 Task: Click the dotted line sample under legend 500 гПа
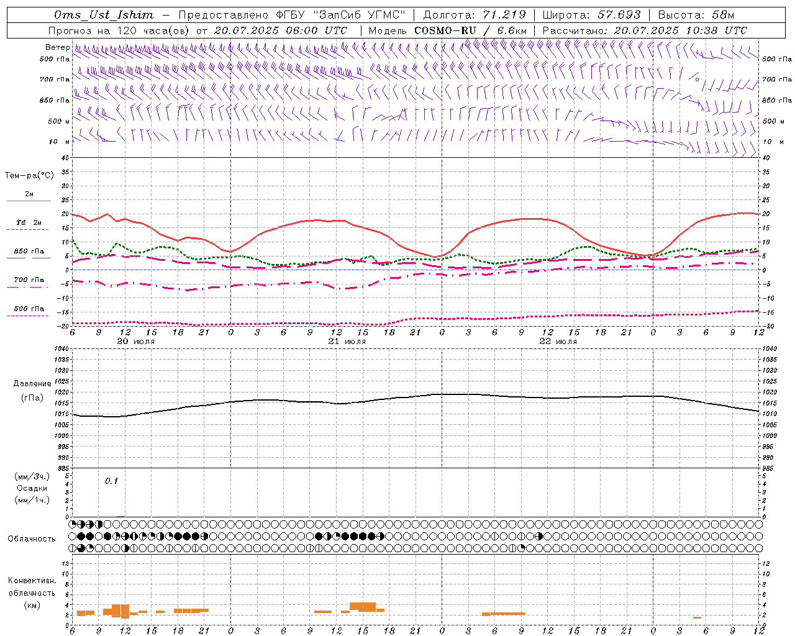[x=28, y=316]
